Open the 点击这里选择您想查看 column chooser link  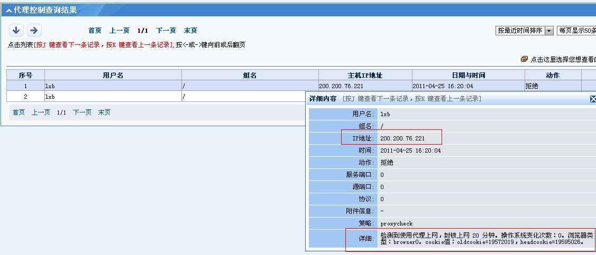coord(563,59)
